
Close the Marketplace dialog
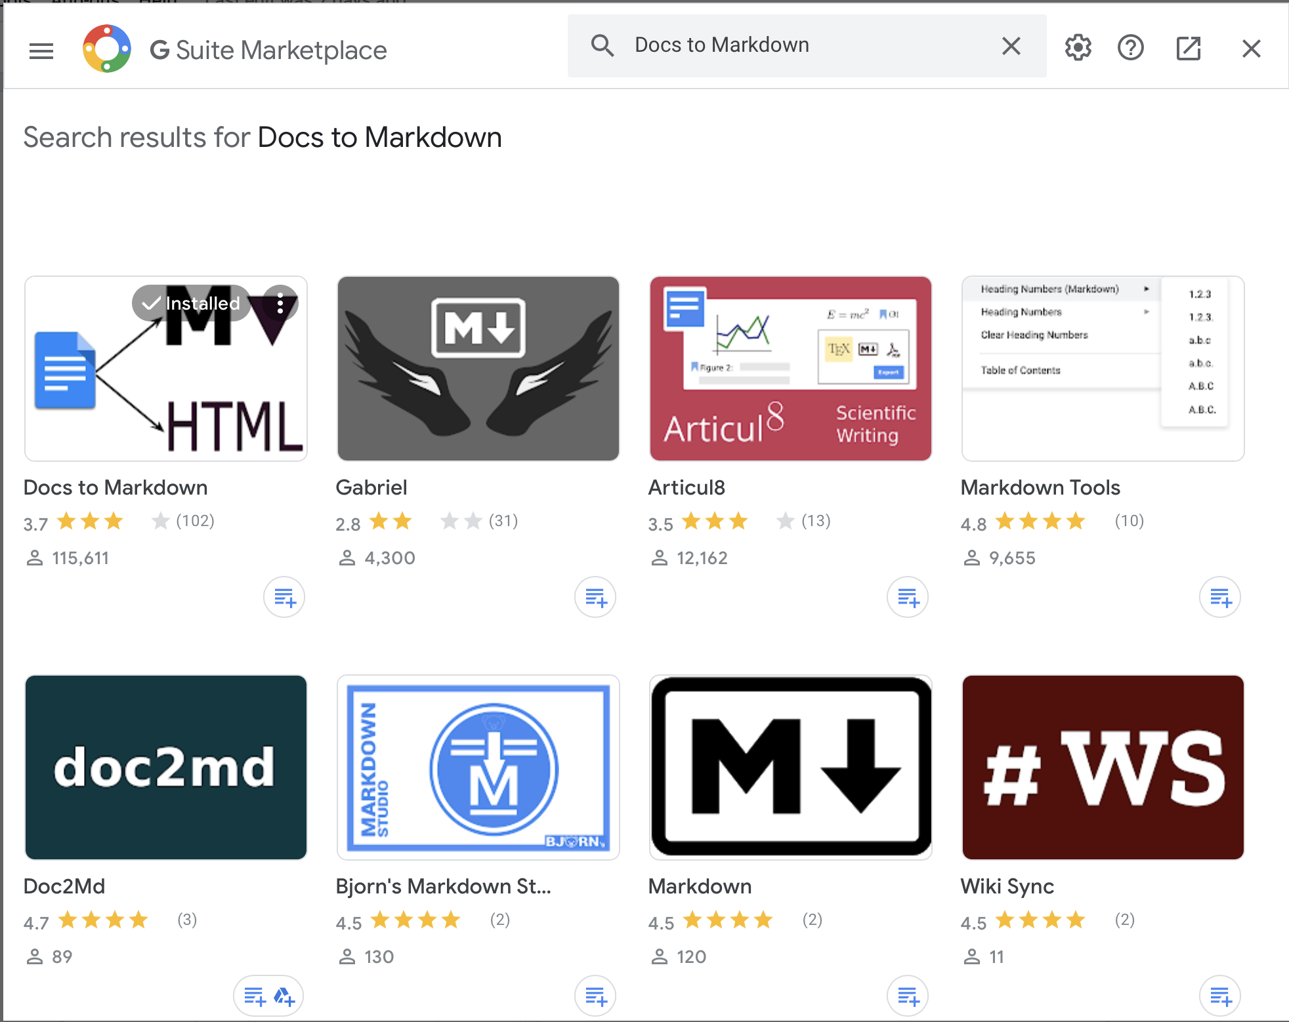(1252, 49)
